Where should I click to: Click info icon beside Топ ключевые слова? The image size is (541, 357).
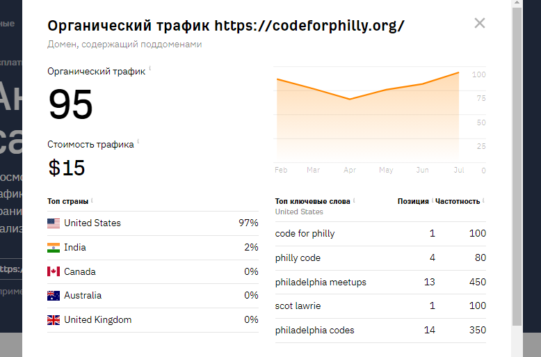tap(355, 200)
